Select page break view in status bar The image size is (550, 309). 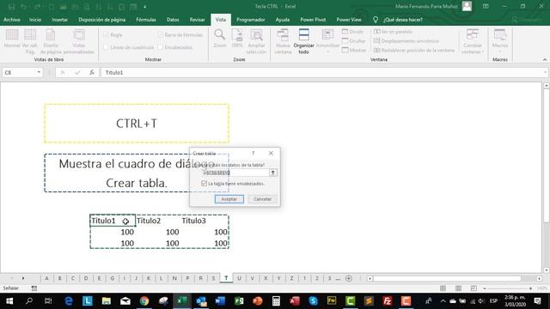474,288
